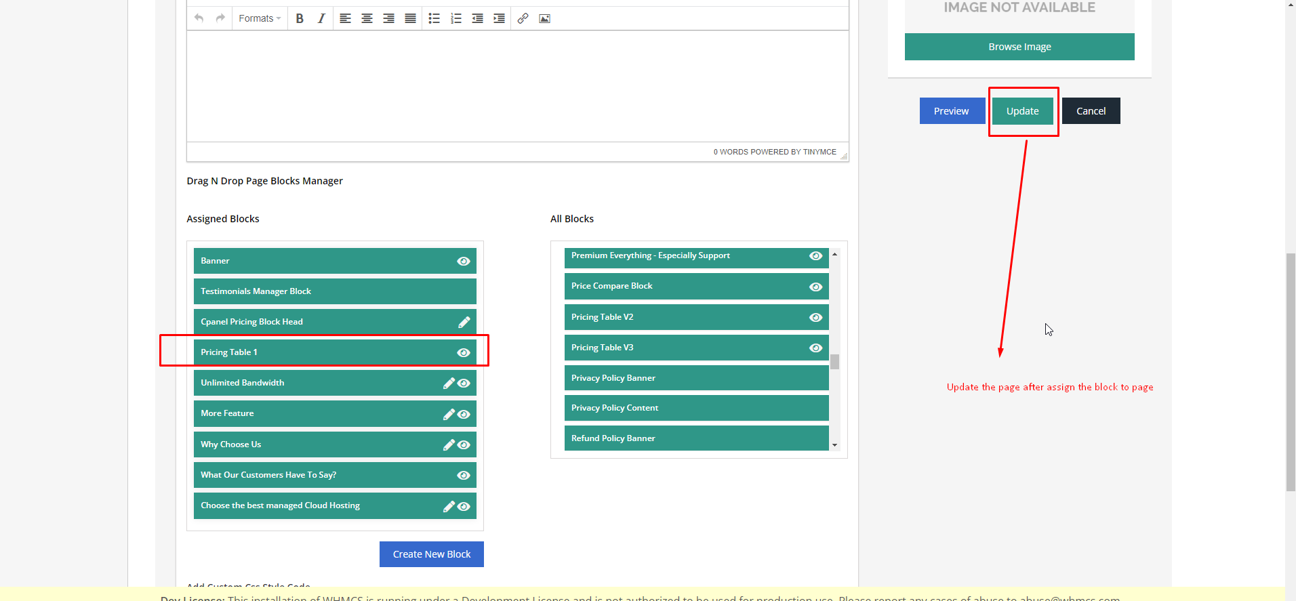
Task: Toggle eye icon on Banner block
Action: tap(464, 262)
